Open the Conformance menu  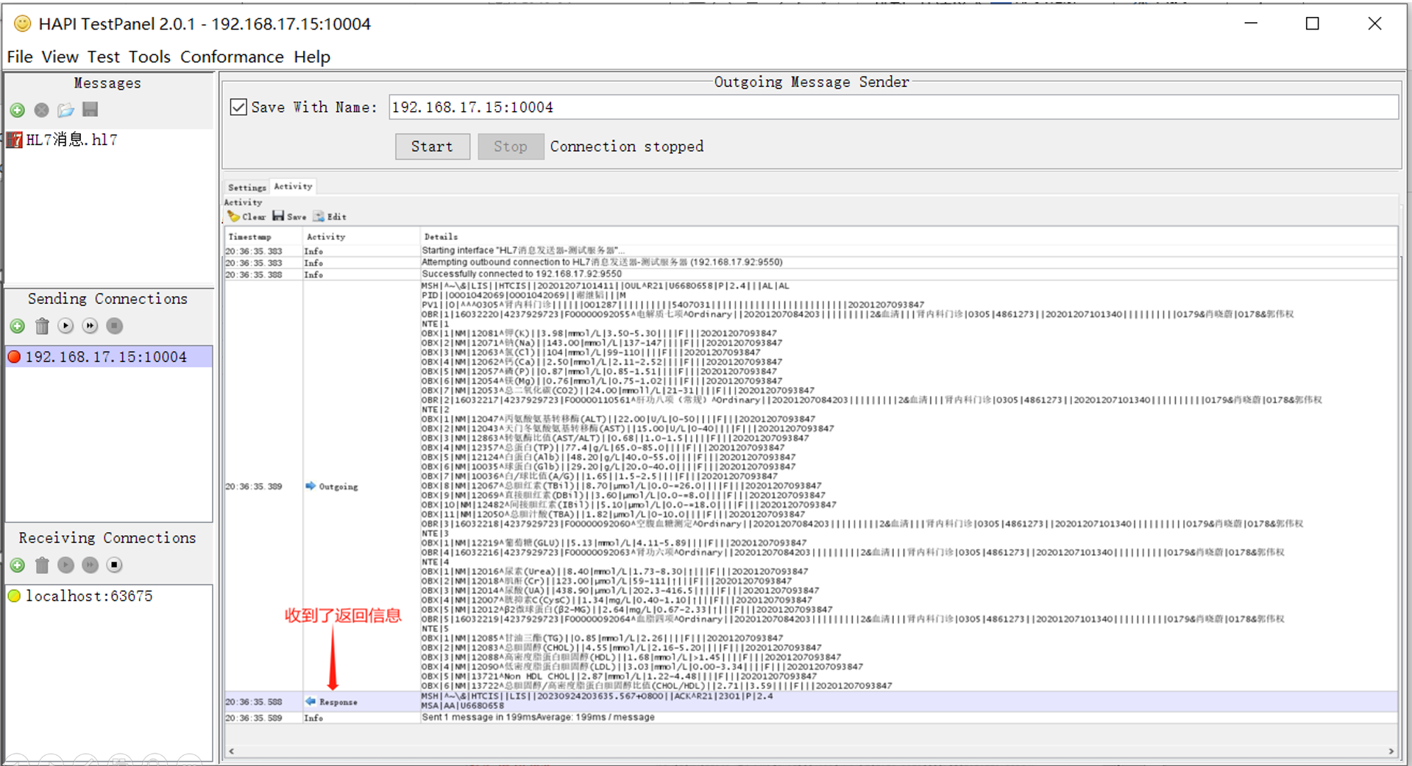[232, 57]
